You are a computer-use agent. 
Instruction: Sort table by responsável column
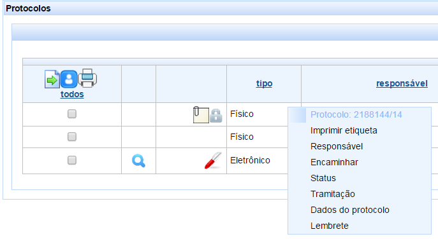pyautogui.click(x=402, y=83)
